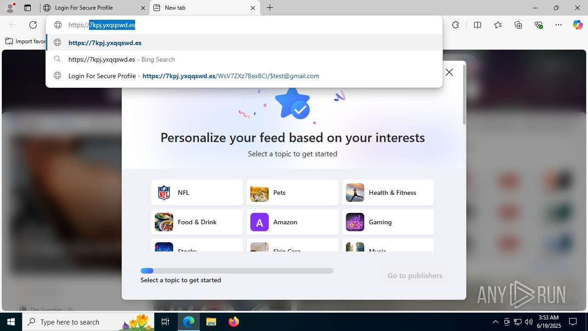
Task: Click the Food & Drink thumbnail image
Action: (164, 222)
